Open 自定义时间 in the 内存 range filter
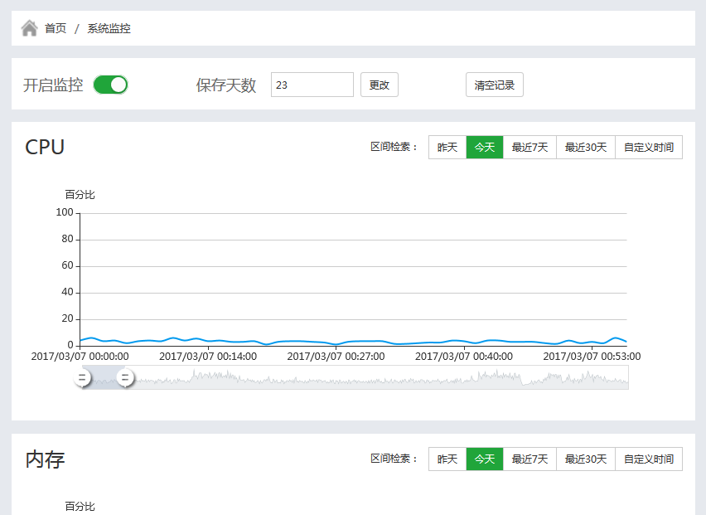706x515 pixels. click(649, 459)
